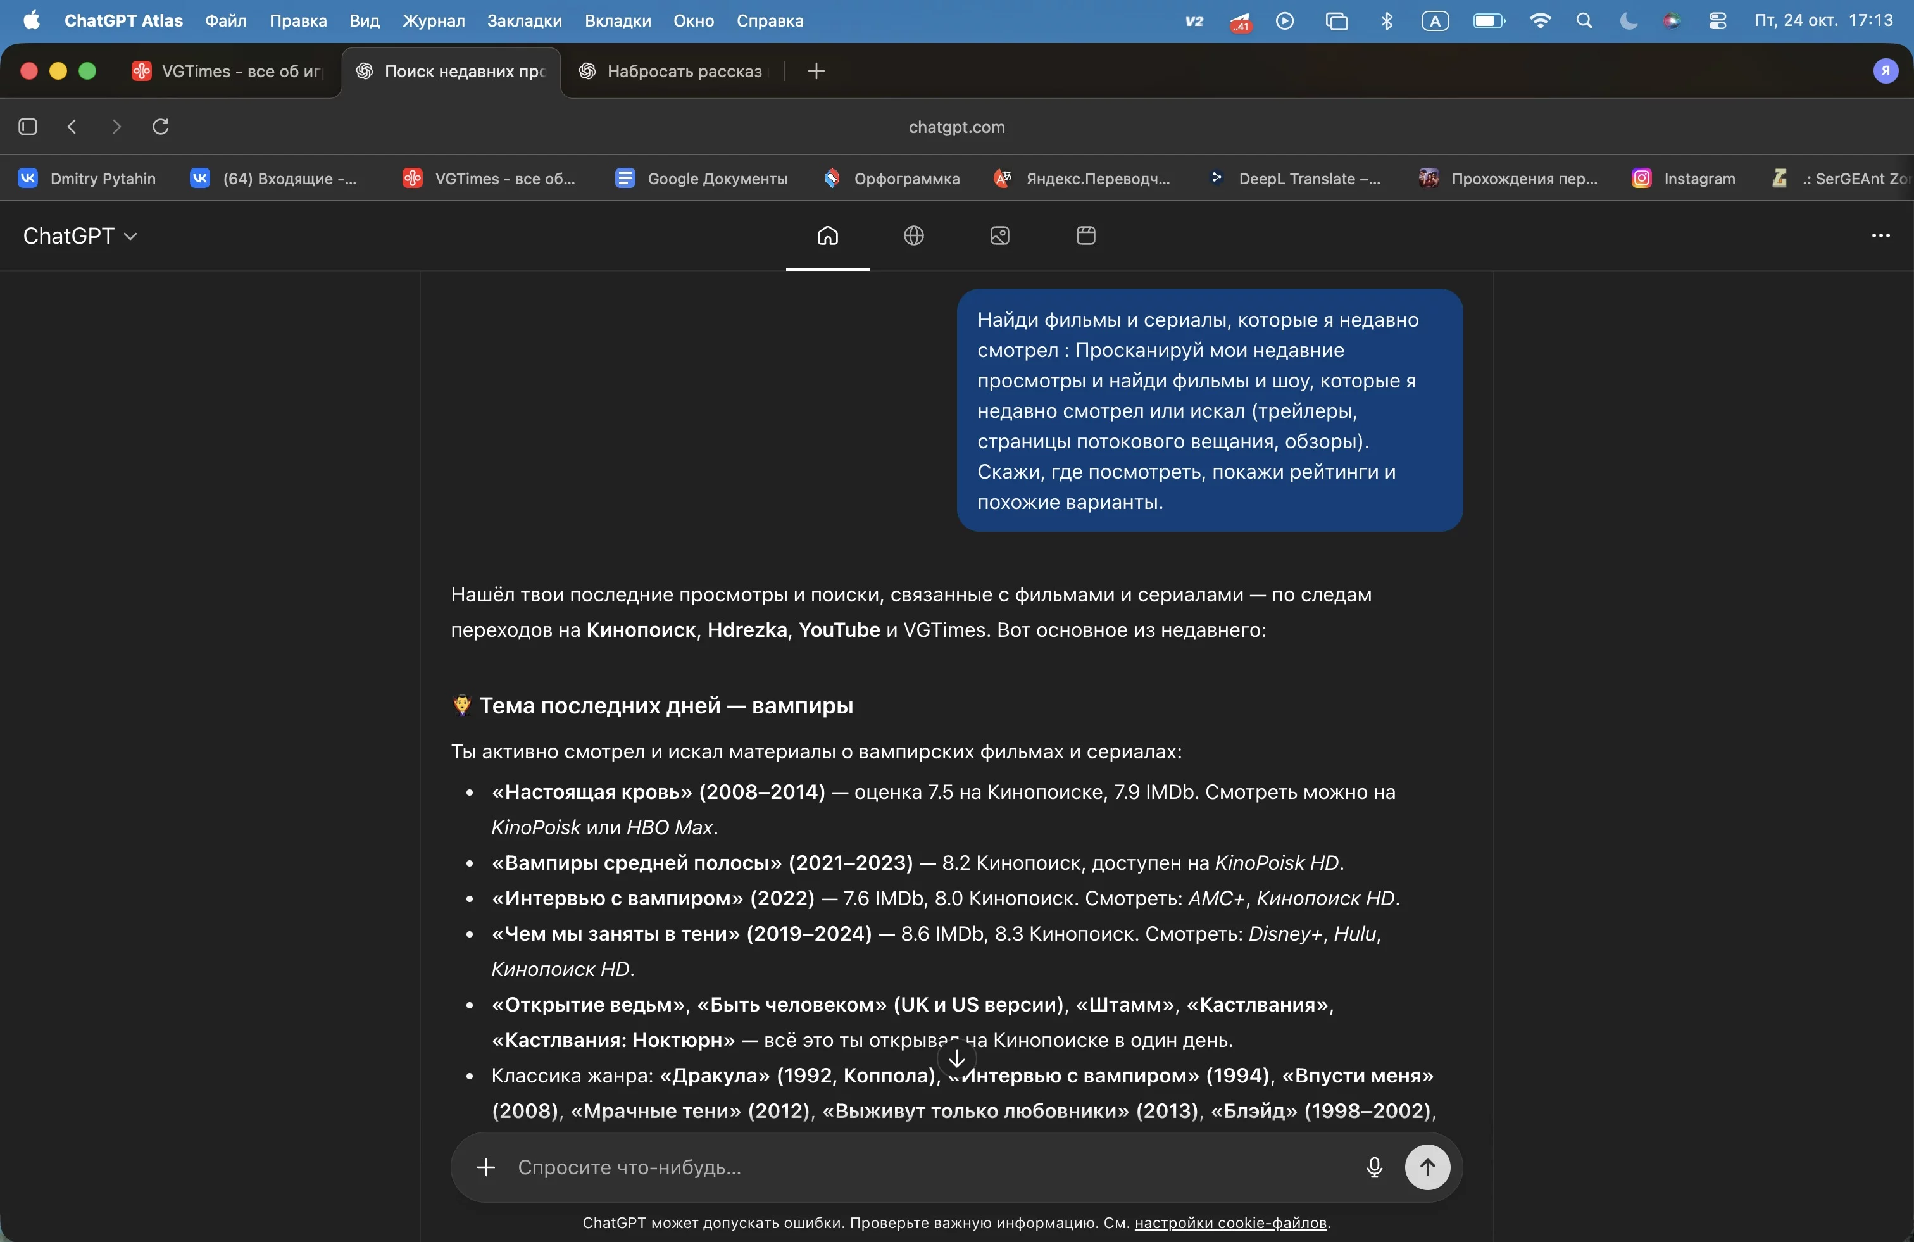Viewport: 1914px width, 1242px height.
Task: Toggle the sidebar panel icon
Action: [28, 127]
